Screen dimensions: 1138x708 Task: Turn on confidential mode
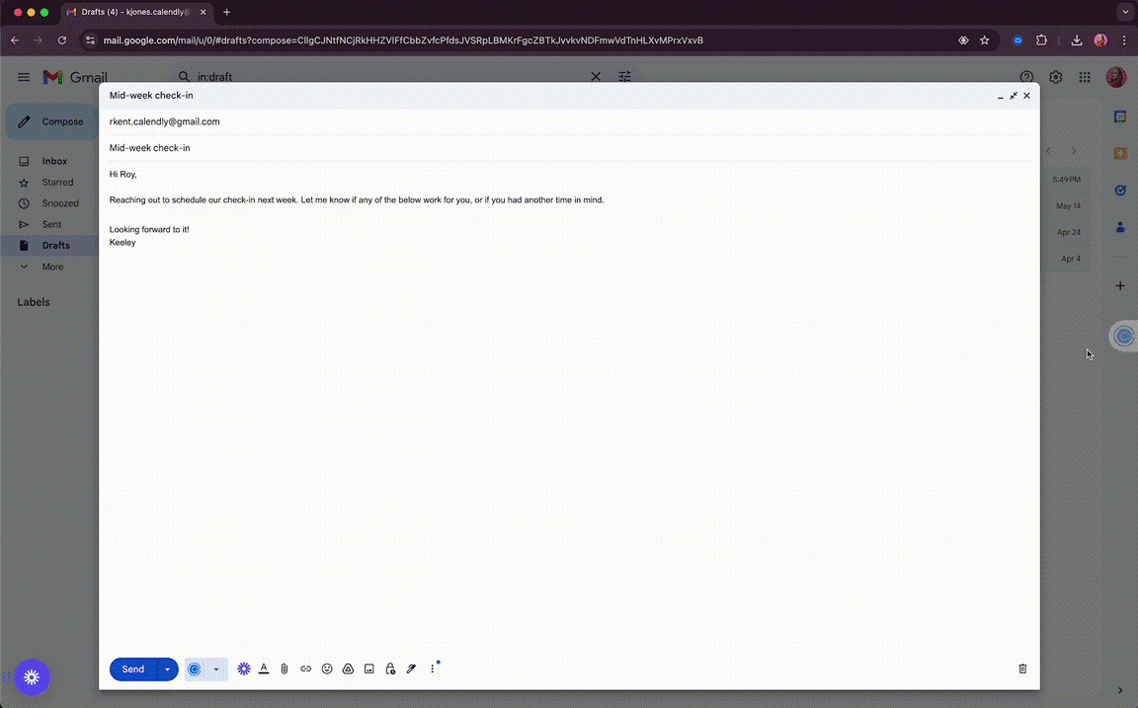(x=389, y=669)
